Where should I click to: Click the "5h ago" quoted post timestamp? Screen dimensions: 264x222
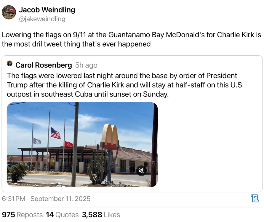click(x=86, y=65)
